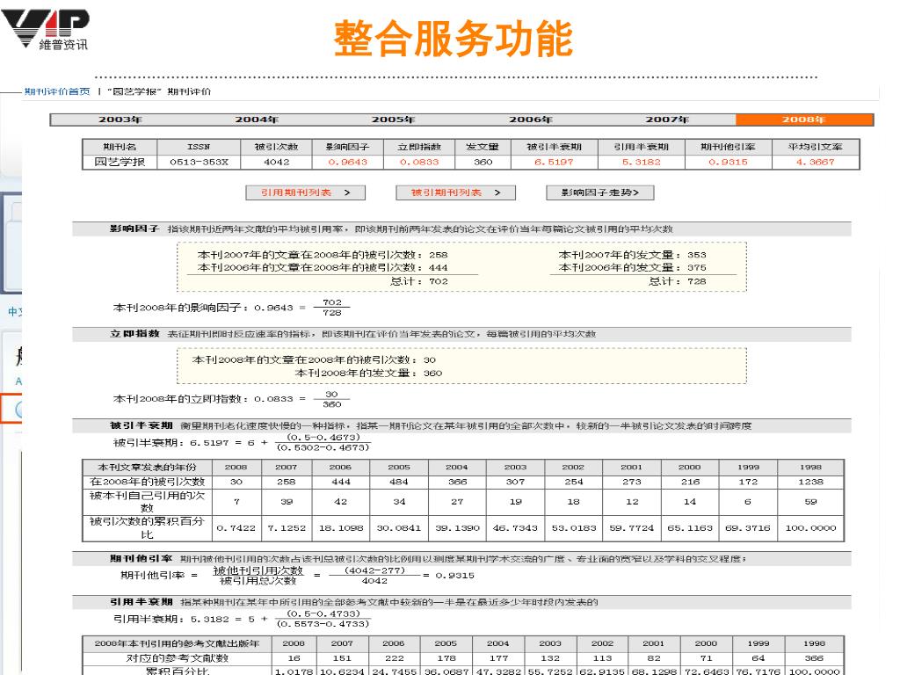Click the 本刊文章发表的年份 row header

[147, 467]
